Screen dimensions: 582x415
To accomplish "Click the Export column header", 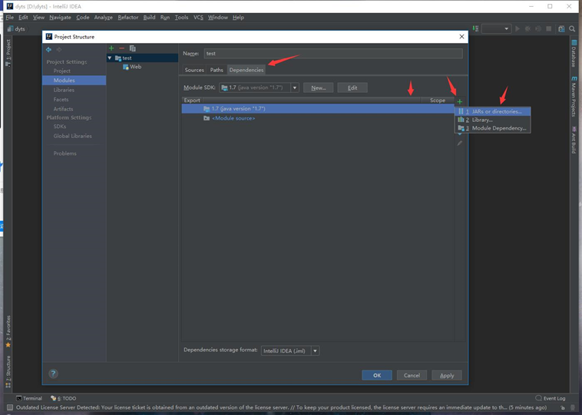I will pyautogui.click(x=192, y=100).
